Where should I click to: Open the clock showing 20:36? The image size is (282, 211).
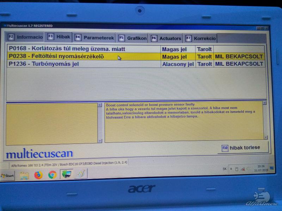261,168
